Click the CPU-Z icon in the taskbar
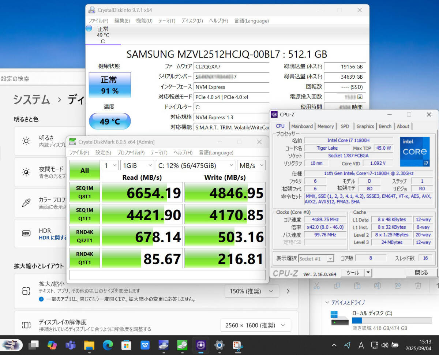439x355 pixels. coord(201,345)
